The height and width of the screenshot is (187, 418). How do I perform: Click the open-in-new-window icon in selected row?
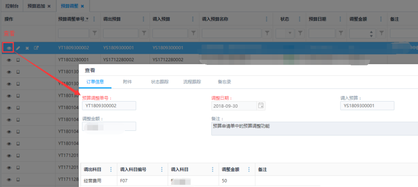coord(36,48)
